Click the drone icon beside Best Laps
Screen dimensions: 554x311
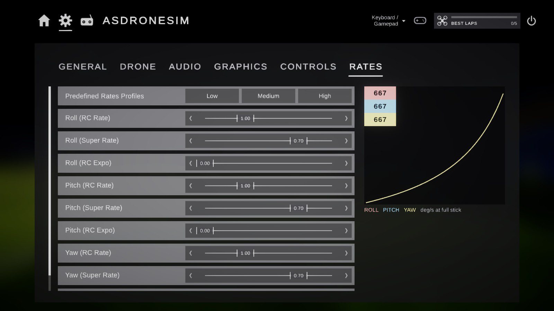tap(442, 21)
